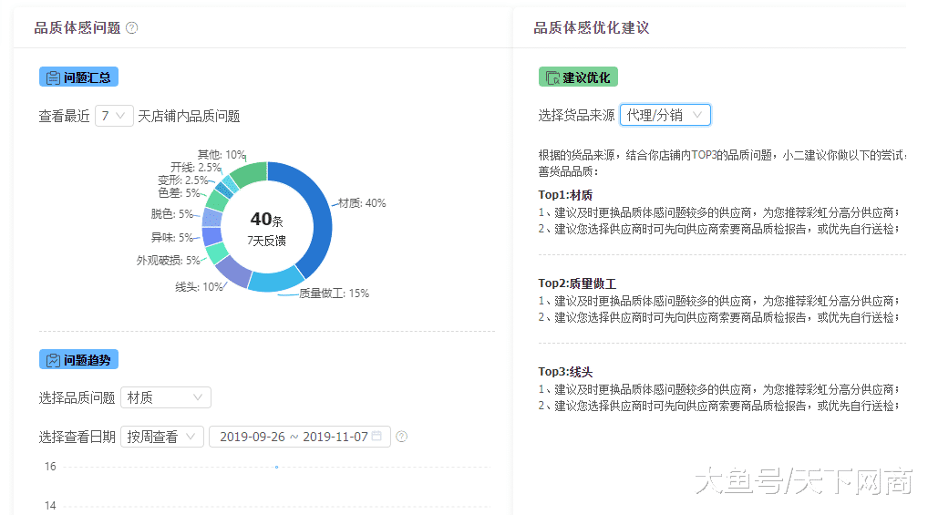Click help icon next to date range
928x515 pixels.
pyautogui.click(x=402, y=437)
